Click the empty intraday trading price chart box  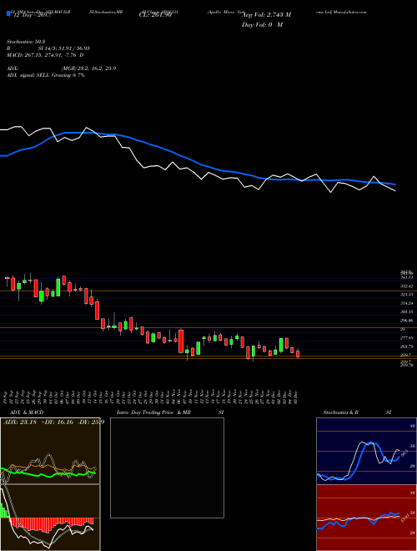167,468
